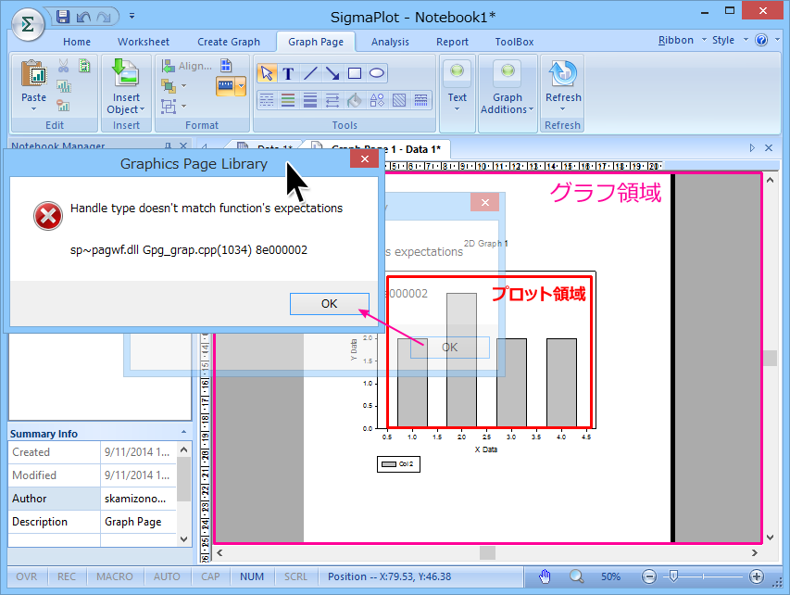This screenshot has width=790, height=595.
Task: Open the ToolBox ribbon tab
Action: (x=514, y=42)
